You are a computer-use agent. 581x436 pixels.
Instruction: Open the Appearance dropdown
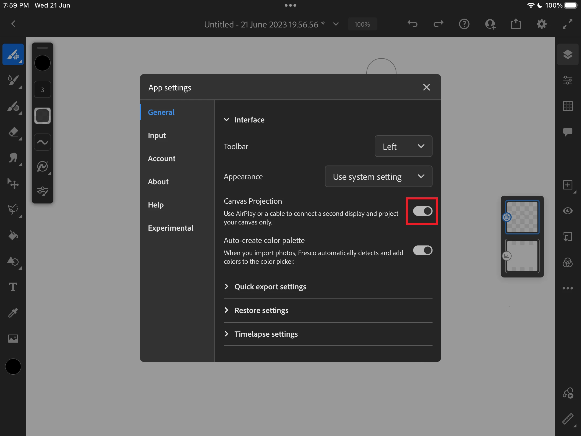tap(378, 177)
